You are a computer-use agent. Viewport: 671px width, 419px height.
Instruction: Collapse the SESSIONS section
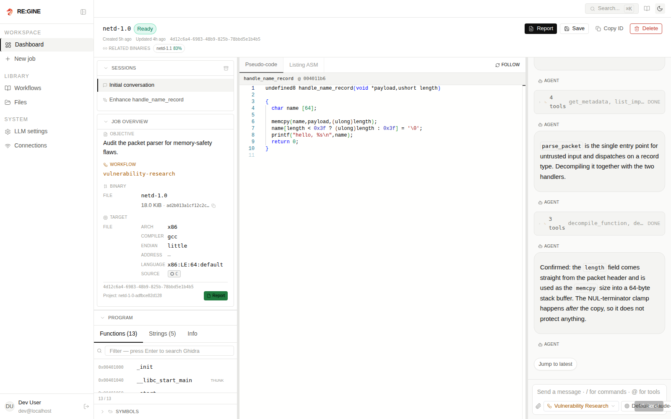point(106,68)
